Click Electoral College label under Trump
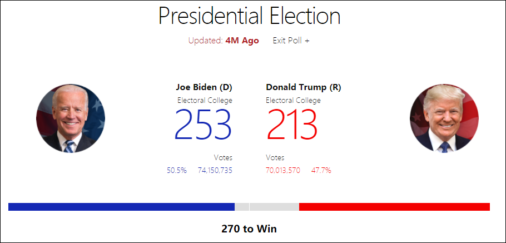This screenshot has height=243, width=506. pos(293,101)
